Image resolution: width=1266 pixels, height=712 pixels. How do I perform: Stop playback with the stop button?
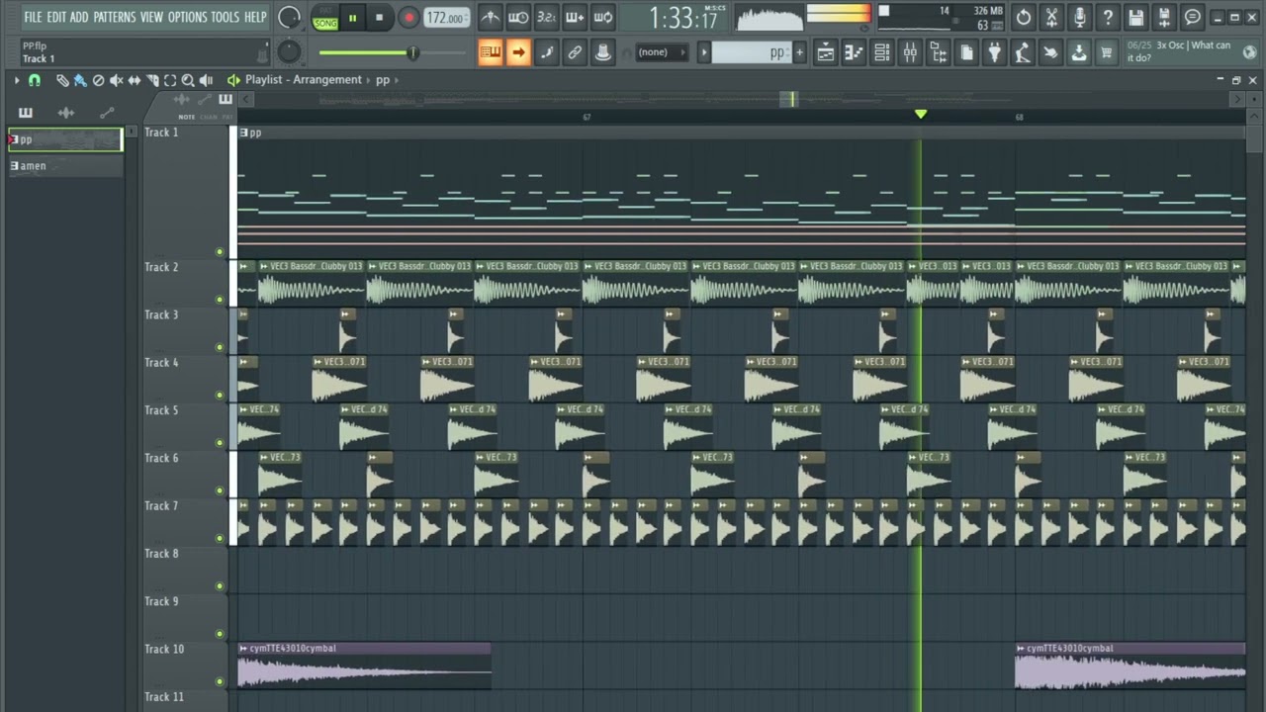coord(379,18)
